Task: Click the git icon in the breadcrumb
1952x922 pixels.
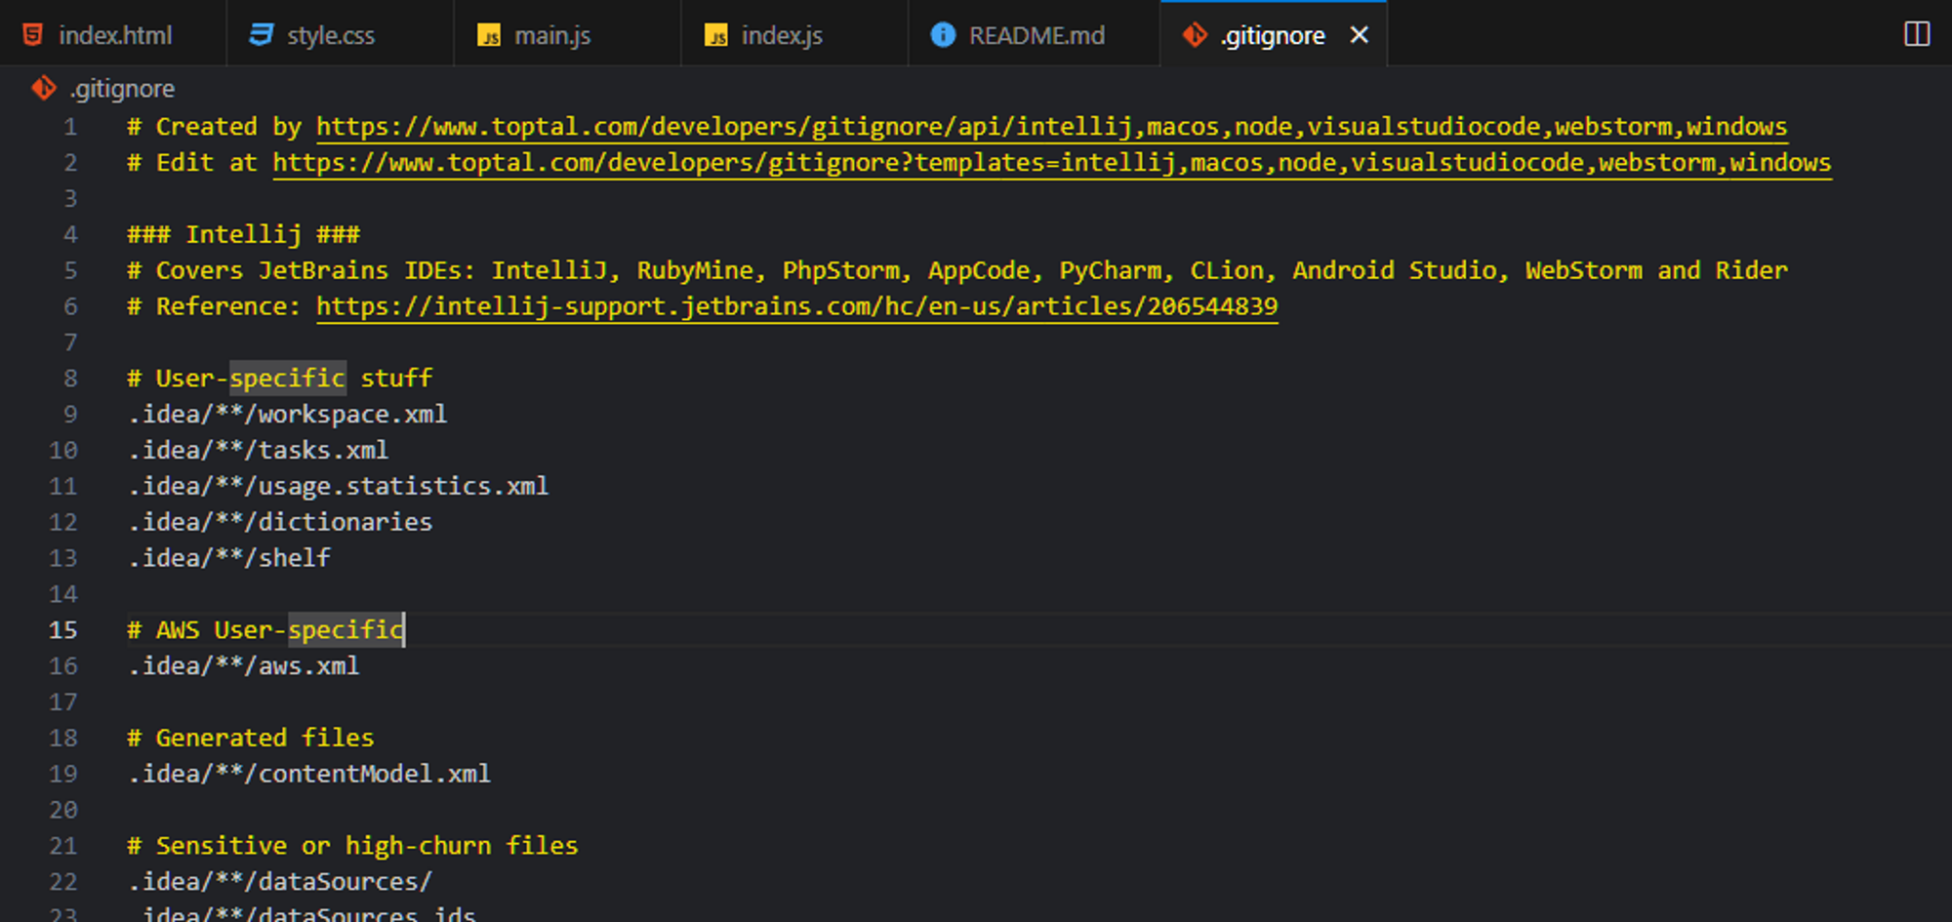Action: (44, 88)
